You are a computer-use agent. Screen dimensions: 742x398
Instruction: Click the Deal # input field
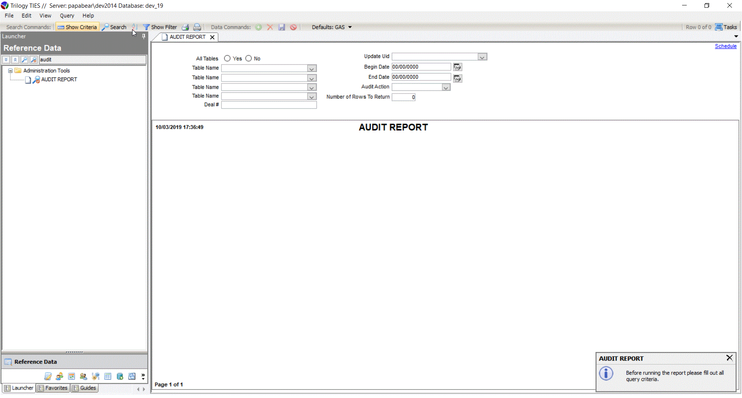coord(269,105)
